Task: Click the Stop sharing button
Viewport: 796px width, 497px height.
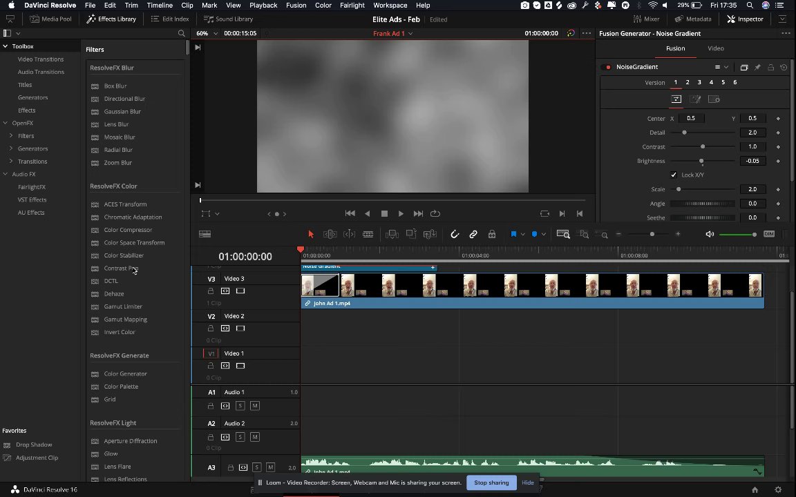Action: tap(491, 483)
